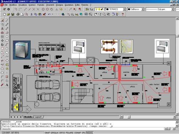Open the Inserisci menu

tap(32, 5)
